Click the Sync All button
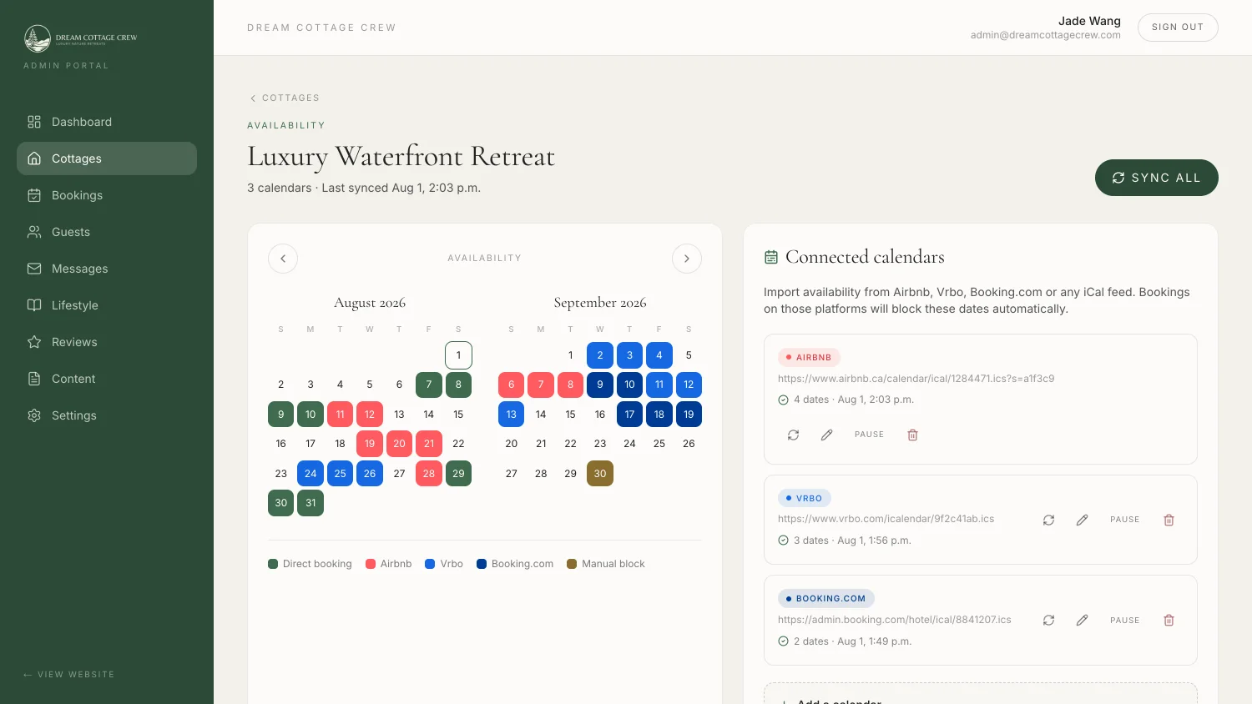Viewport: 1252px width, 704px height. click(1156, 178)
